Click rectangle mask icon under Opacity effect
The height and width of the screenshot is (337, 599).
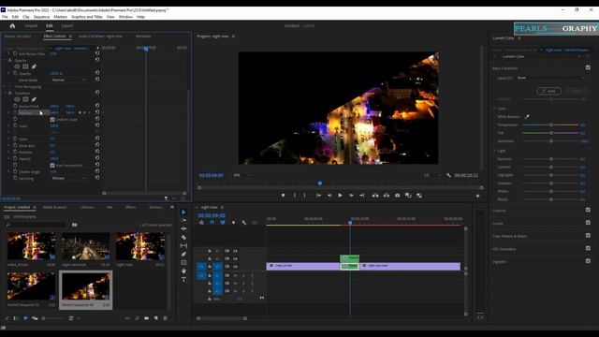pos(25,66)
